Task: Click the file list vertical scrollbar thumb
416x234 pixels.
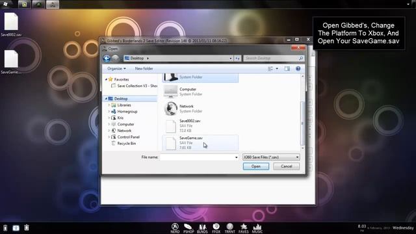Action: 302,123
